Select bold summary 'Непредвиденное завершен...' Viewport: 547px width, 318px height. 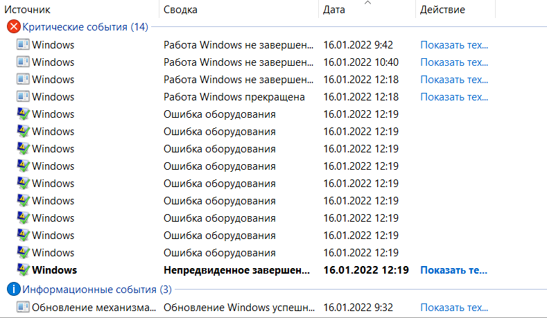(236, 270)
